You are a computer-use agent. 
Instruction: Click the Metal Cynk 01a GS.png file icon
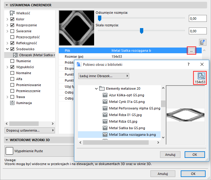[105, 102]
